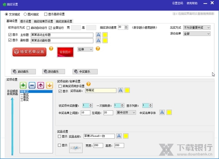
Task: Open 设置密码 in title bar
Action: point(177,3)
